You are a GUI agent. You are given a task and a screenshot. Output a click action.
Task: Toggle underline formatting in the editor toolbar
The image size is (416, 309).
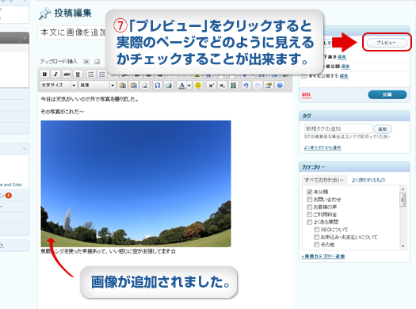78,74
